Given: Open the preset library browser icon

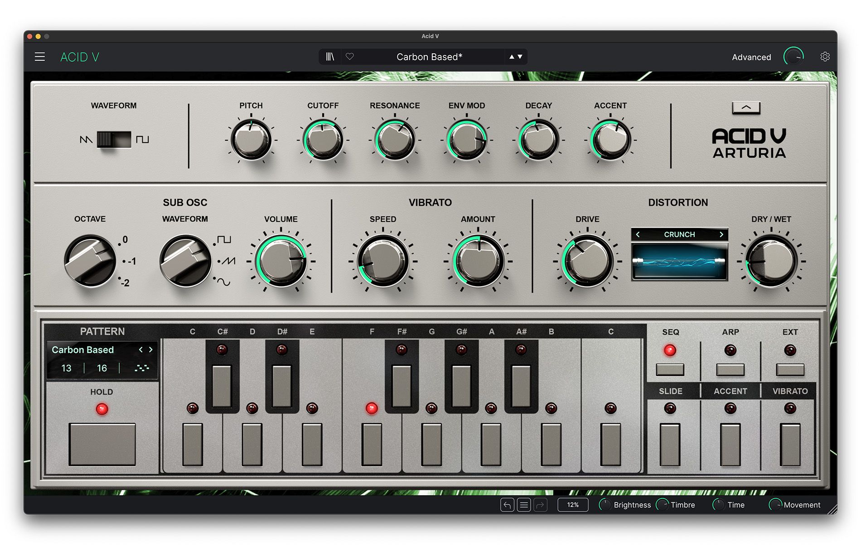Looking at the screenshot, I should pos(330,57).
